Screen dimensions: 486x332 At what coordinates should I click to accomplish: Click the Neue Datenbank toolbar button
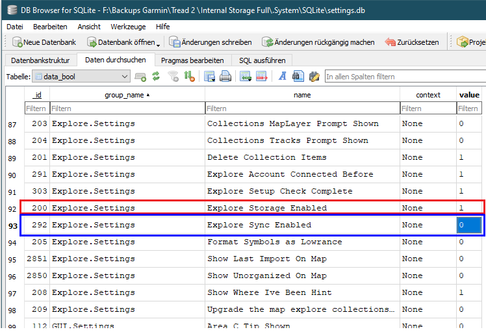click(x=44, y=42)
